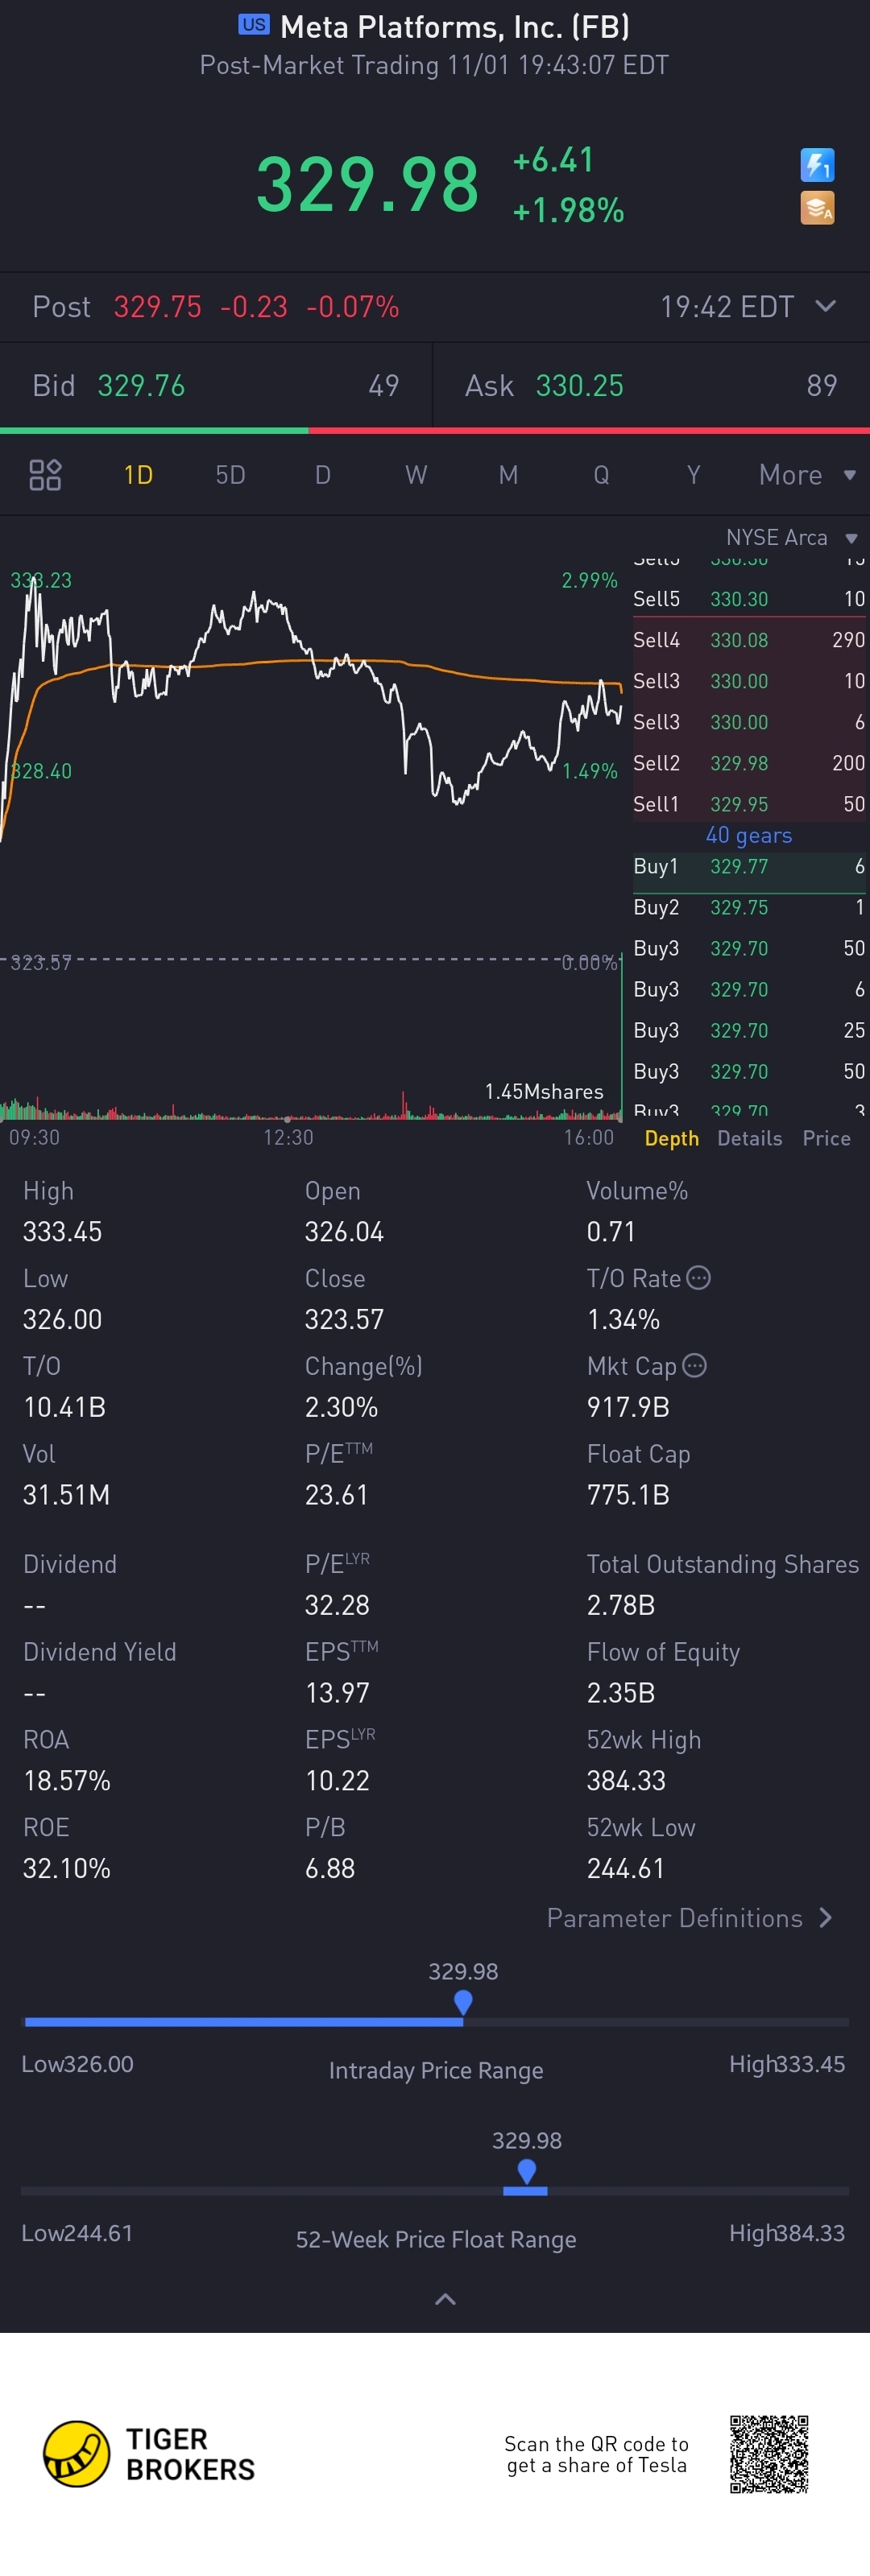
Task: Tap the Sell5 330.30 order row
Action: 749,599
